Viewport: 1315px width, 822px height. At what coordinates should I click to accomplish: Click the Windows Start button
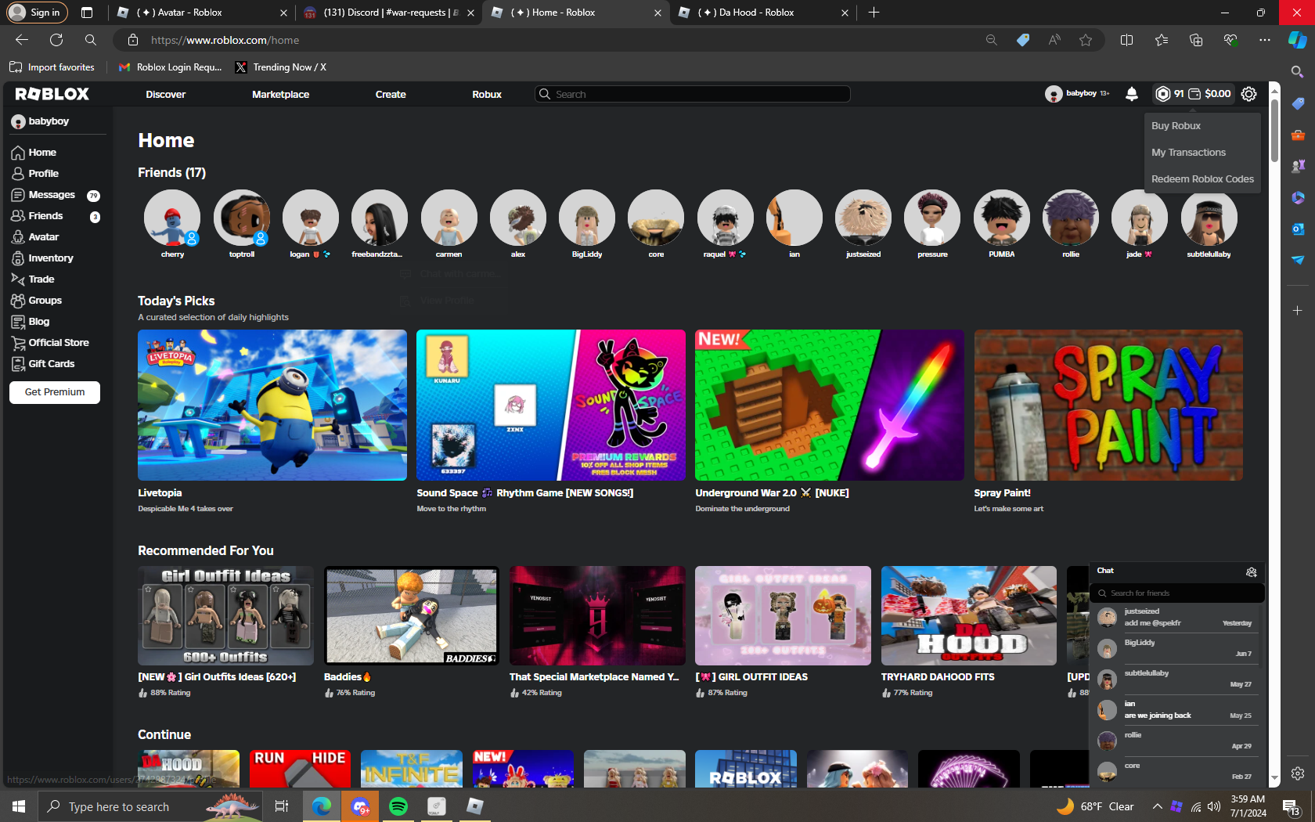point(19,806)
